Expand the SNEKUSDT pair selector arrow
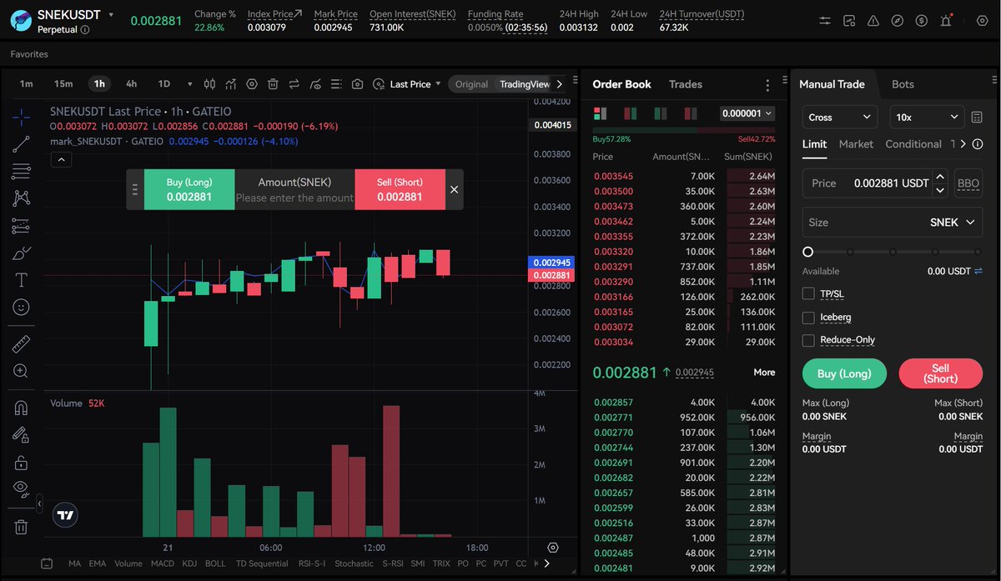 (111, 16)
